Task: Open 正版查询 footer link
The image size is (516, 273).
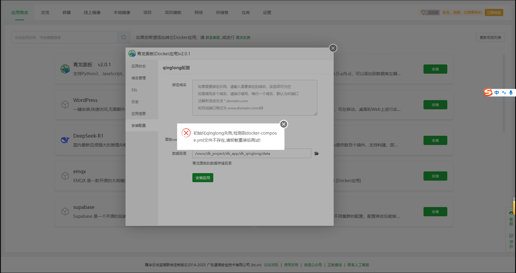Action: click(335, 265)
